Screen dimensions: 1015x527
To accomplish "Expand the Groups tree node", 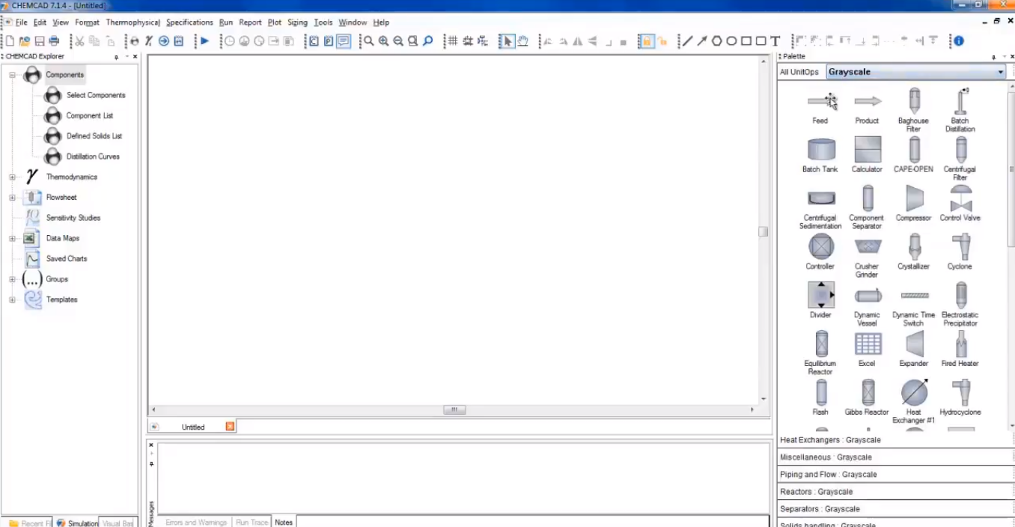I will (12, 279).
